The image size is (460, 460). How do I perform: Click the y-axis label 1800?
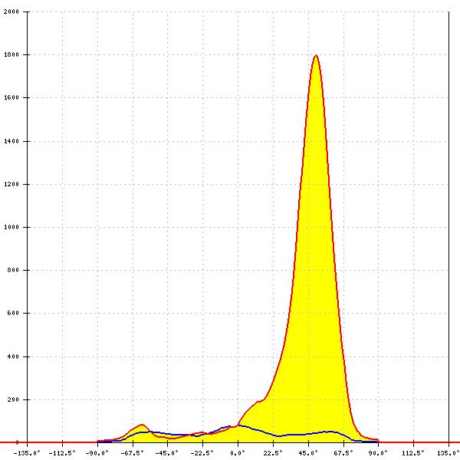(x=11, y=54)
